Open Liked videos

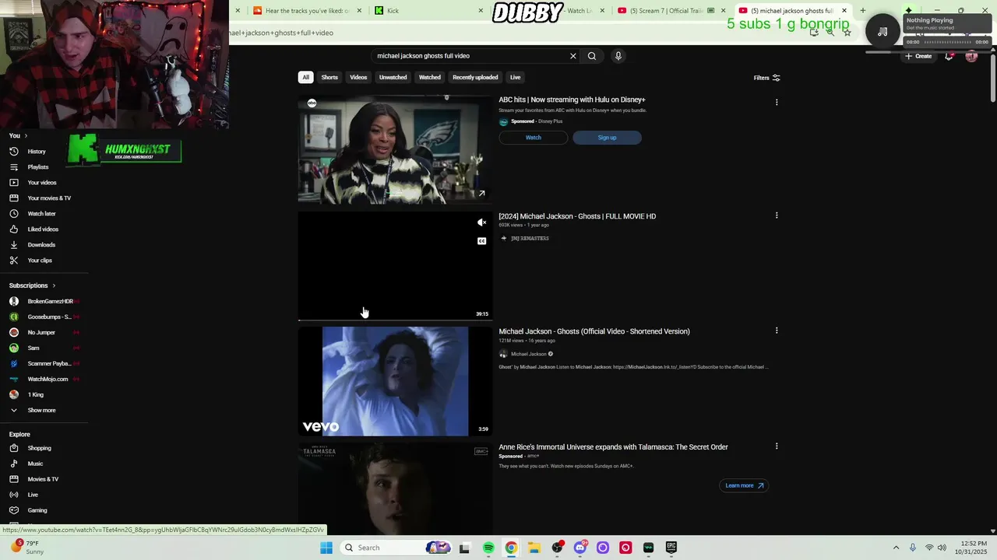(x=43, y=229)
